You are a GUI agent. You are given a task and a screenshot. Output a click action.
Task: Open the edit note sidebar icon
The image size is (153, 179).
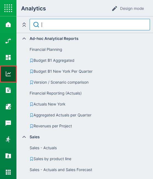tap(8, 107)
